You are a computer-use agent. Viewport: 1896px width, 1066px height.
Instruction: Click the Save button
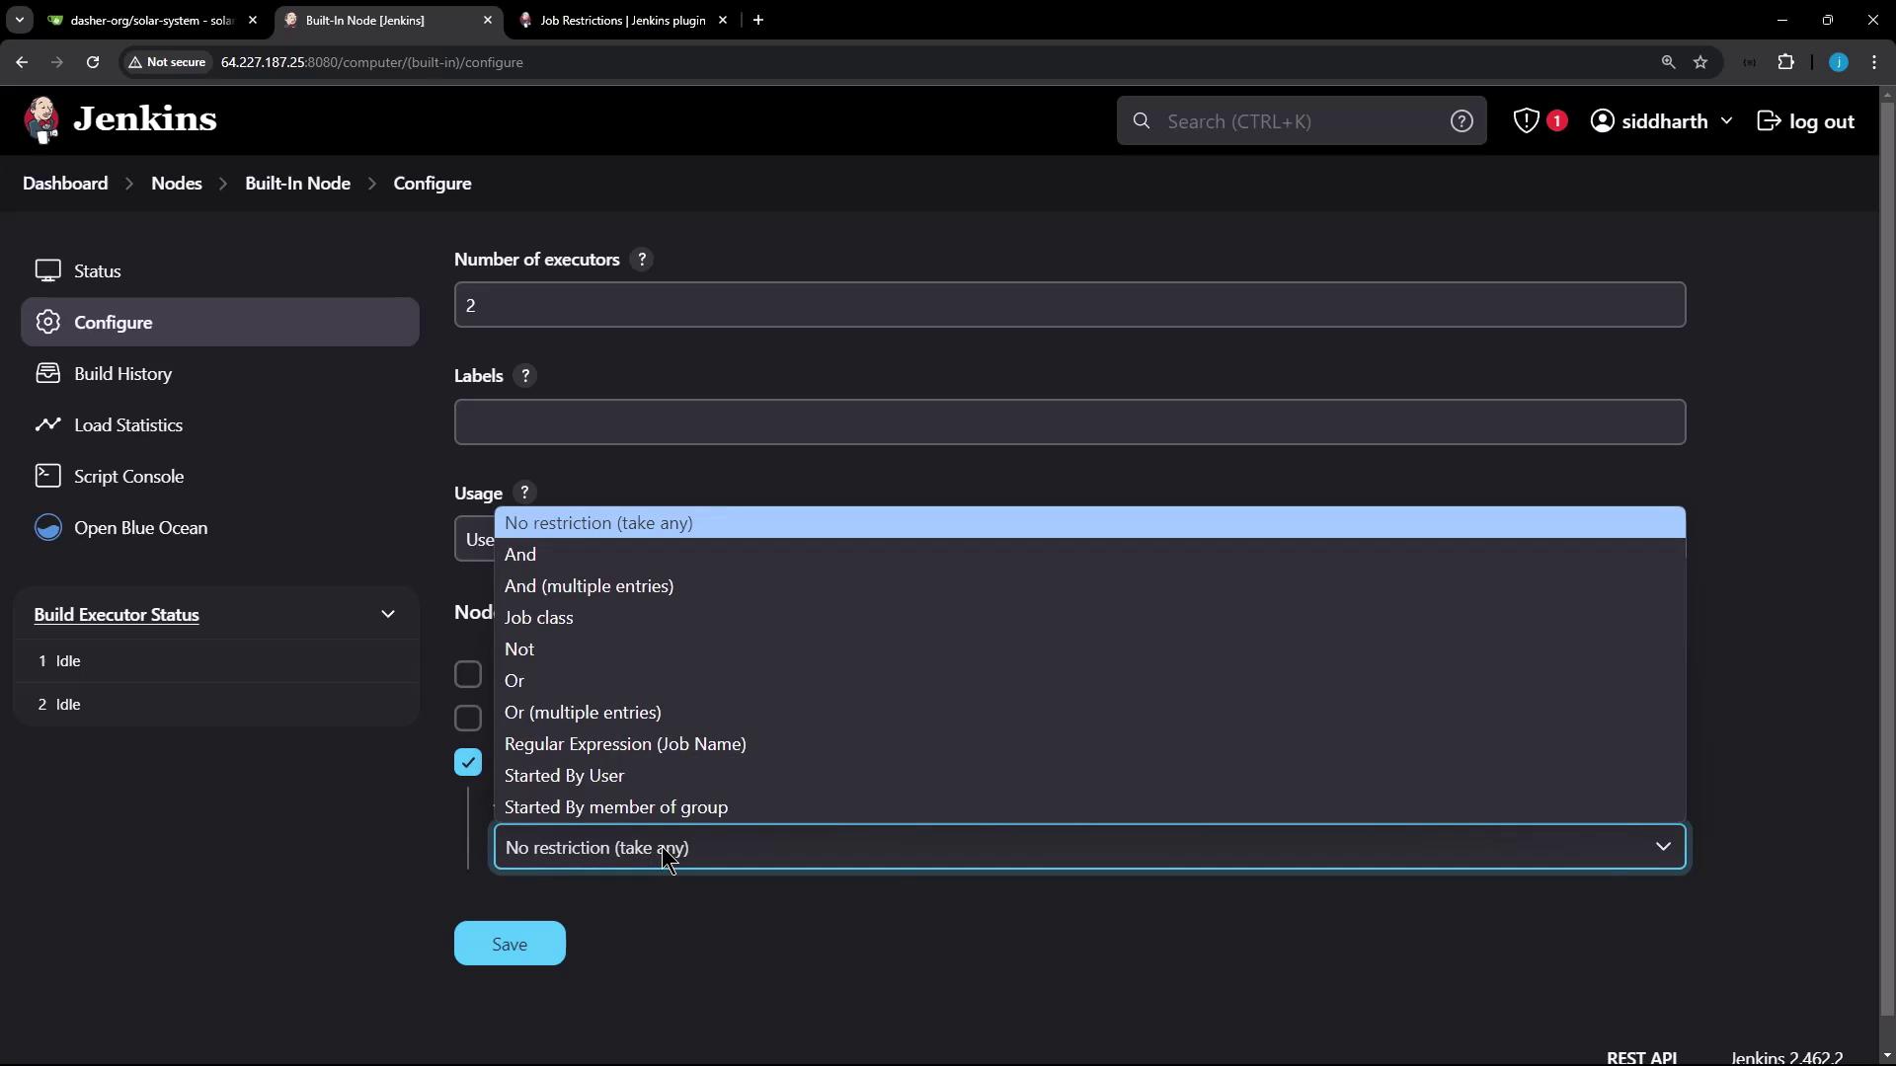click(510, 944)
